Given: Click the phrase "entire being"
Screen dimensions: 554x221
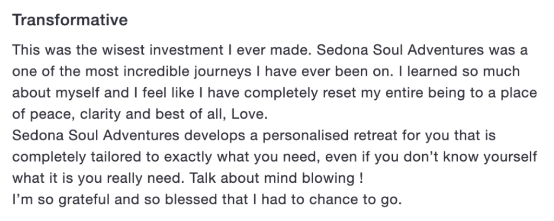Looking at the screenshot, I should click(417, 93).
